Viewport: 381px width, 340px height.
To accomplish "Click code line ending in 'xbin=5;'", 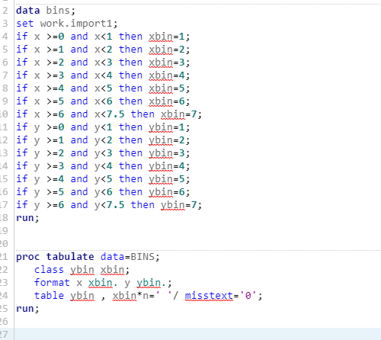I will coord(103,88).
